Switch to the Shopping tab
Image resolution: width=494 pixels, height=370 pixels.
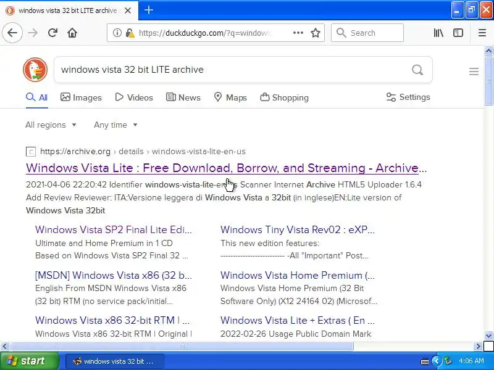[284, 97]
